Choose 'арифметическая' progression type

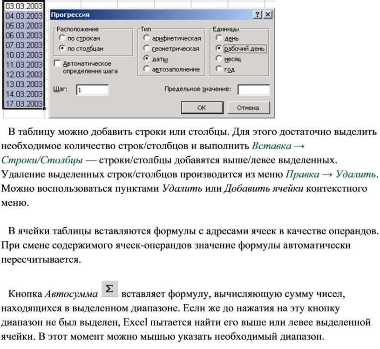coord(147,38)
